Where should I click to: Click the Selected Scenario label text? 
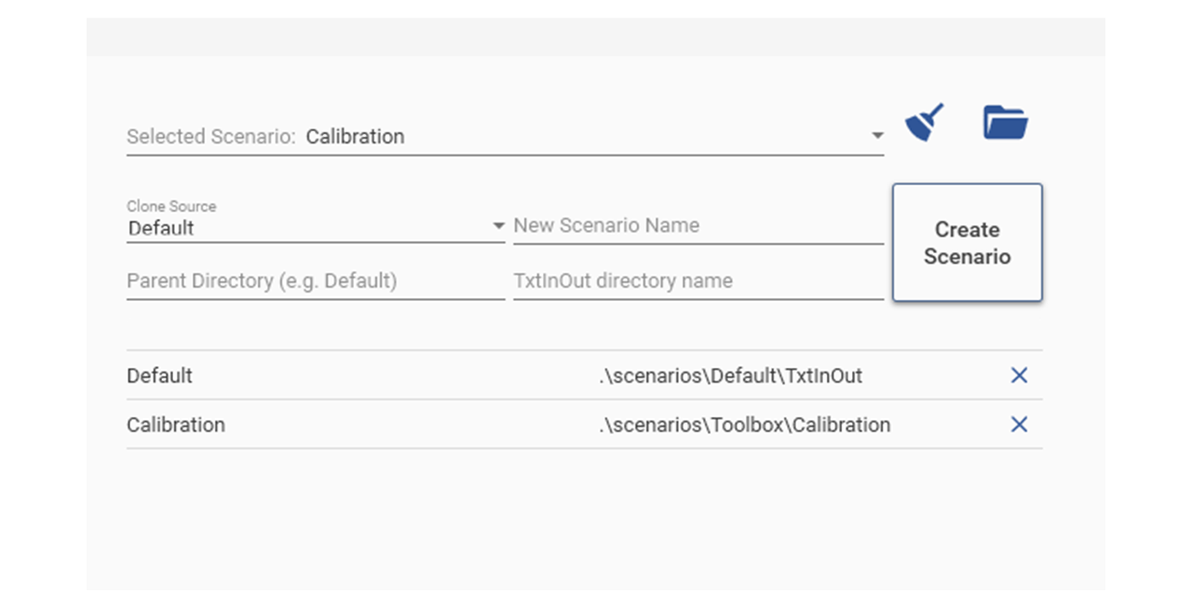click(x=210, y=137)
